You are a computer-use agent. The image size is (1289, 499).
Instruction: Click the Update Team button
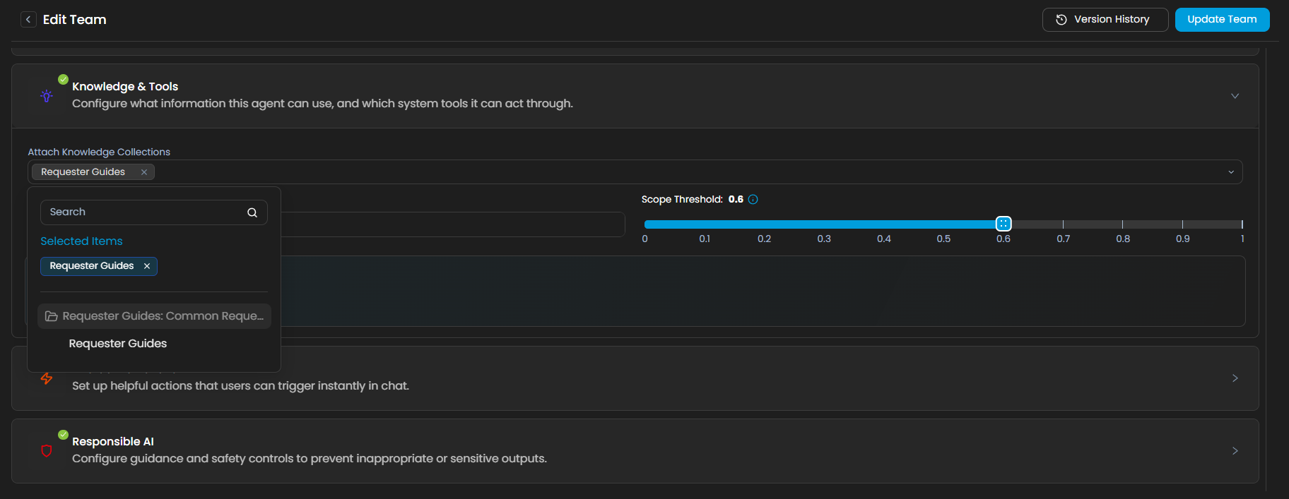click(1221, 20)
